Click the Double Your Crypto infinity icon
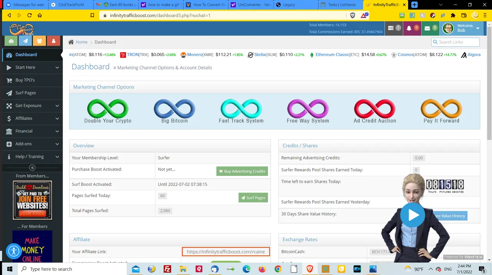The width and height of the screenshot is (492, 275). tap(108, 109)
